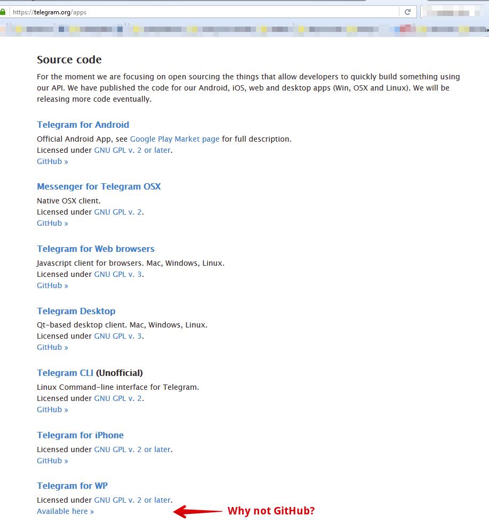Screen dimensions: 489x532
Task: Open GNU GPL v. 3 link under Telegram Desktop
Action: [118, 336]
